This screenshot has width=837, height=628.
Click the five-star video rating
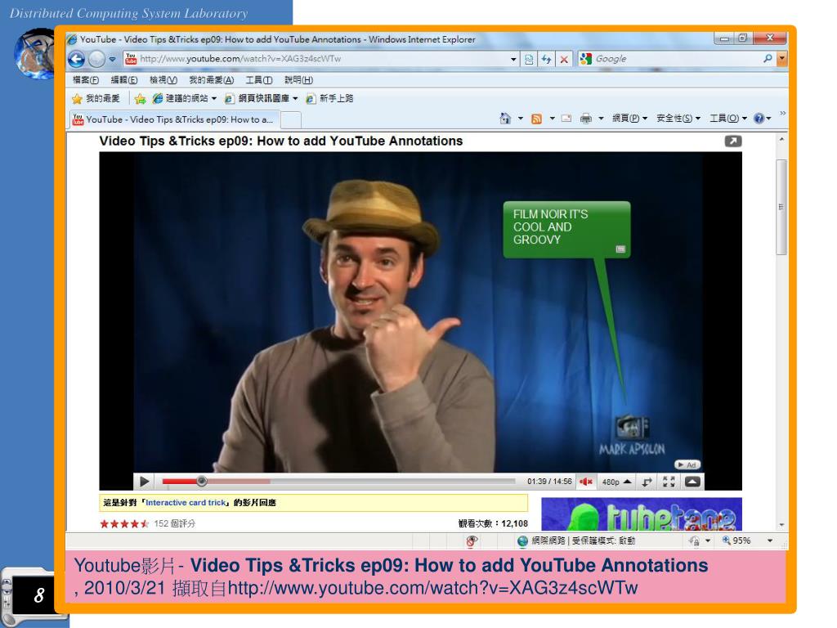[x=124, y=524]
